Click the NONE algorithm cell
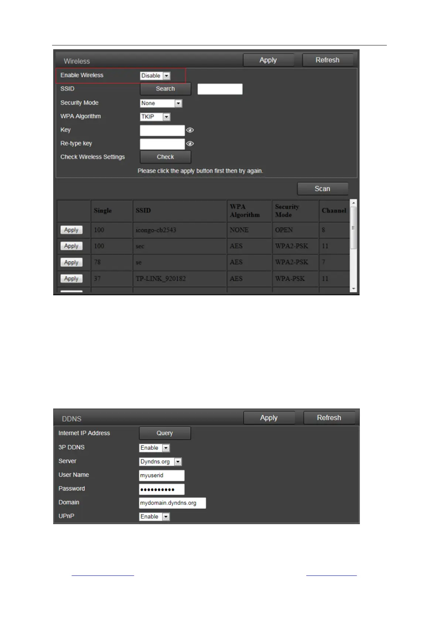 249,230
